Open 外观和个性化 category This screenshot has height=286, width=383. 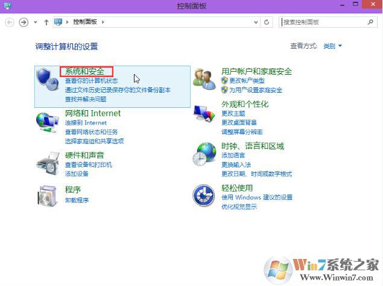click(245, 104)
